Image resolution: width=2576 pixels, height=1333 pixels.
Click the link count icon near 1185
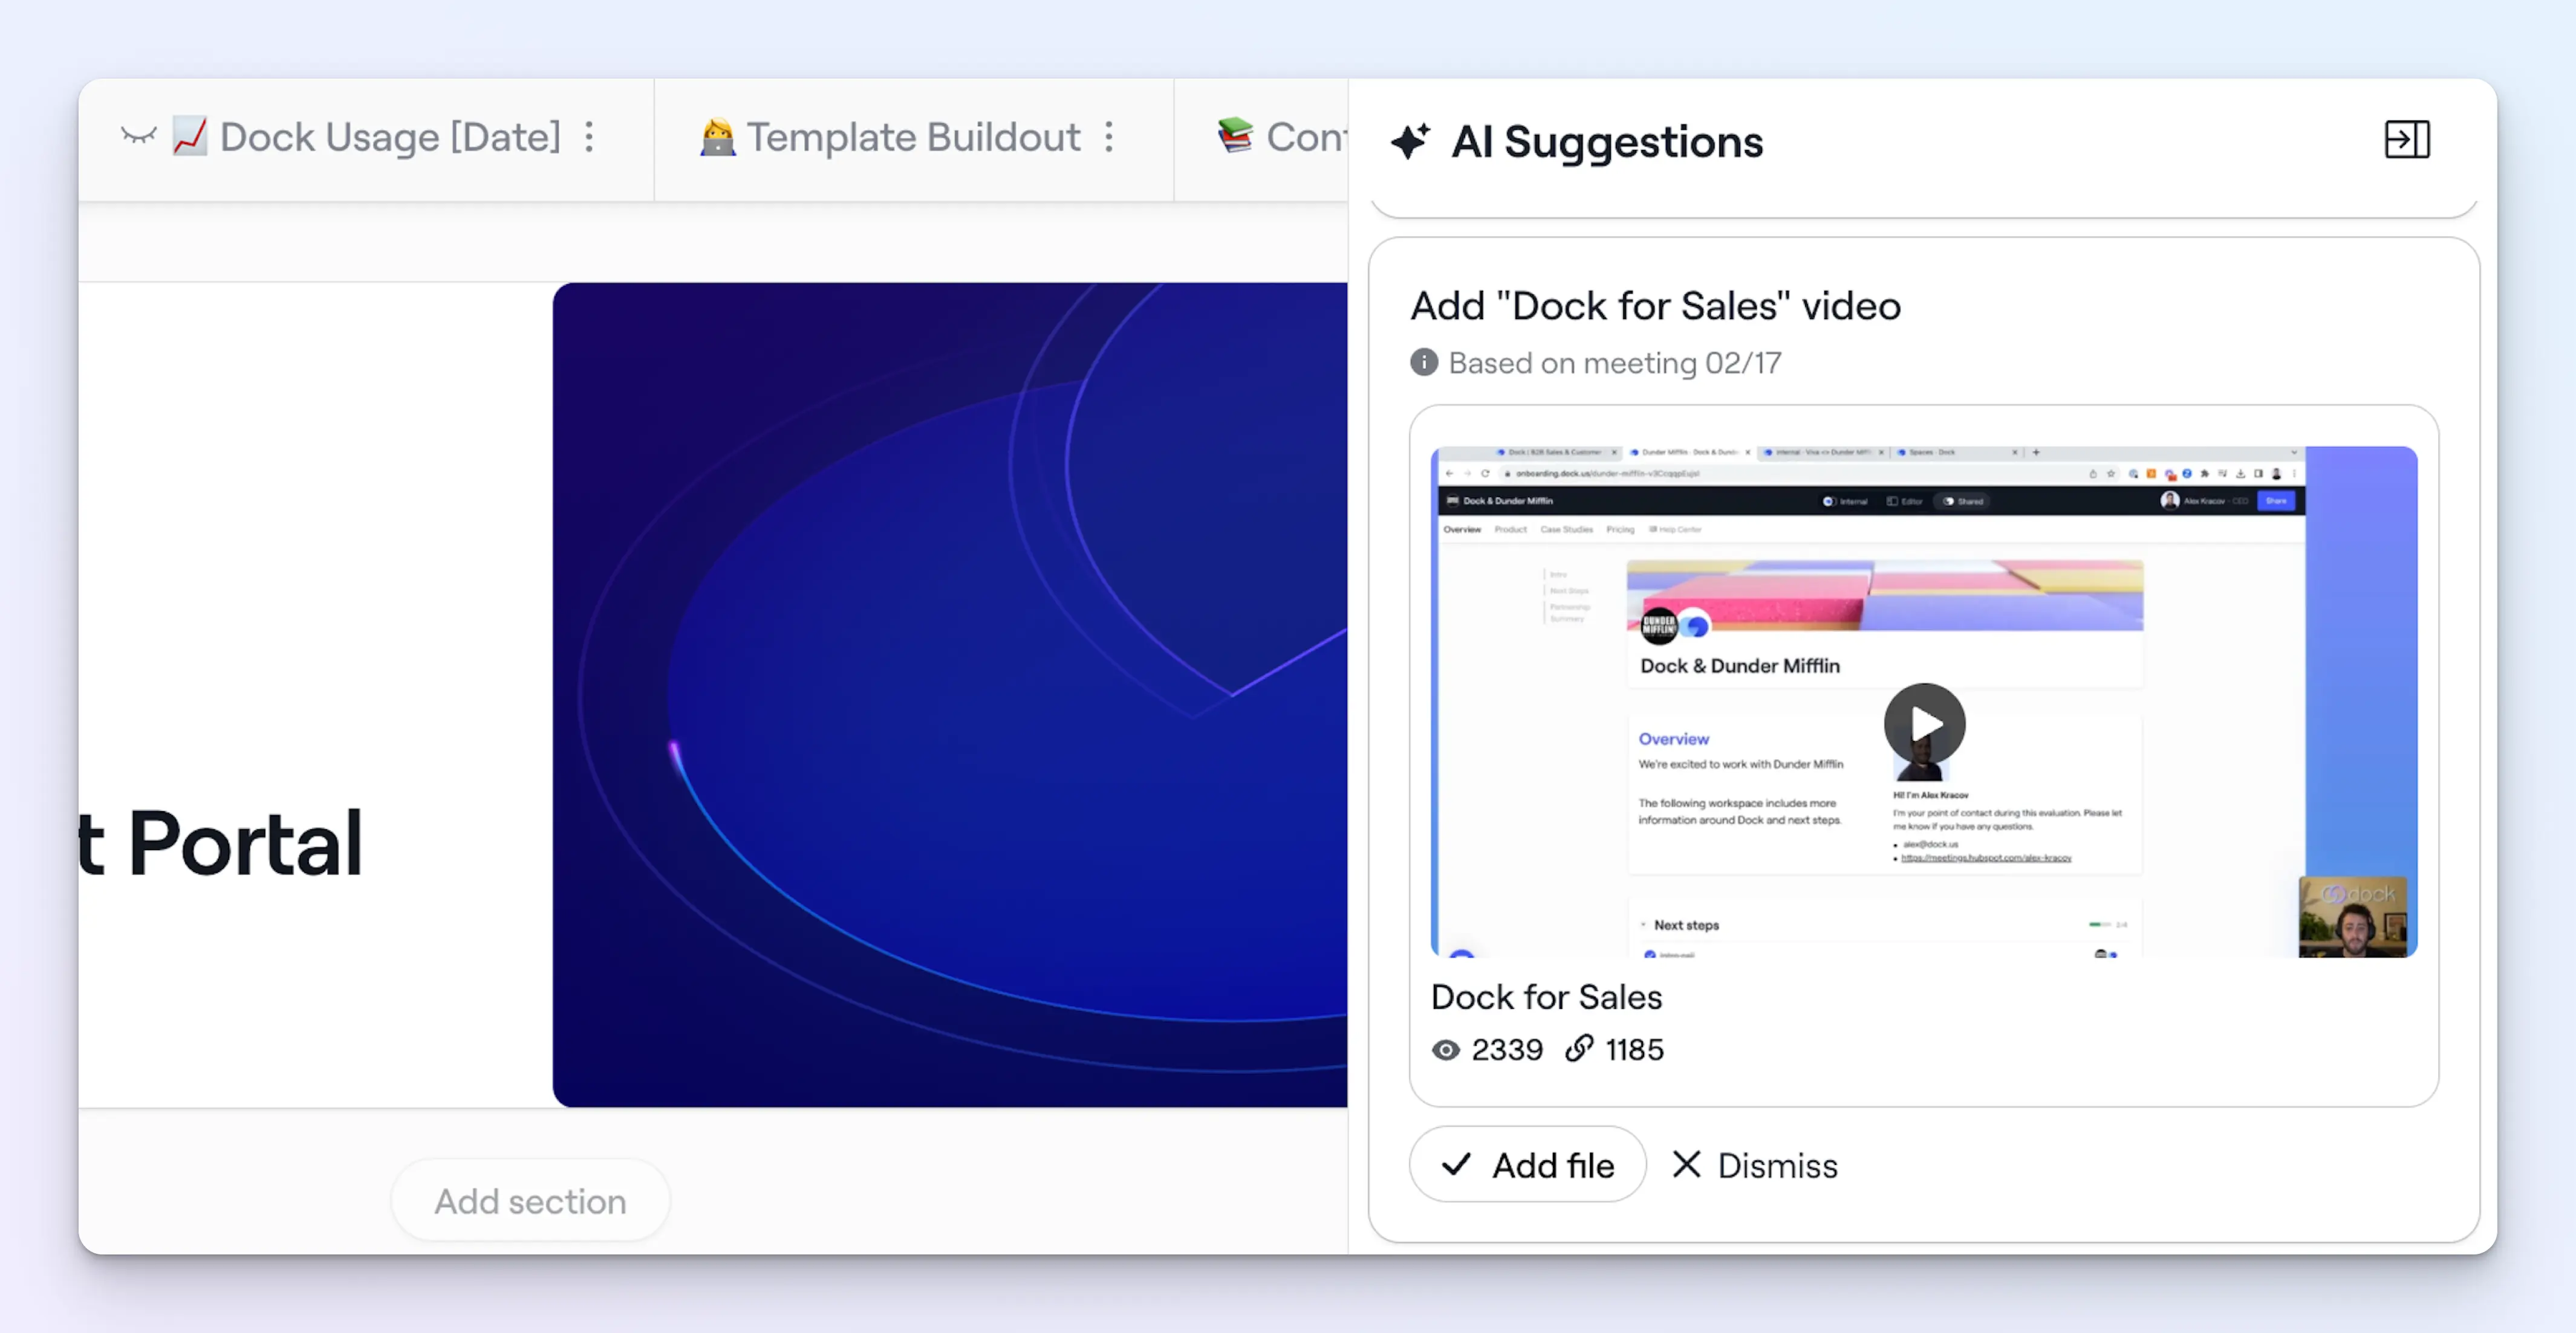click(x=1579, y=1049)
